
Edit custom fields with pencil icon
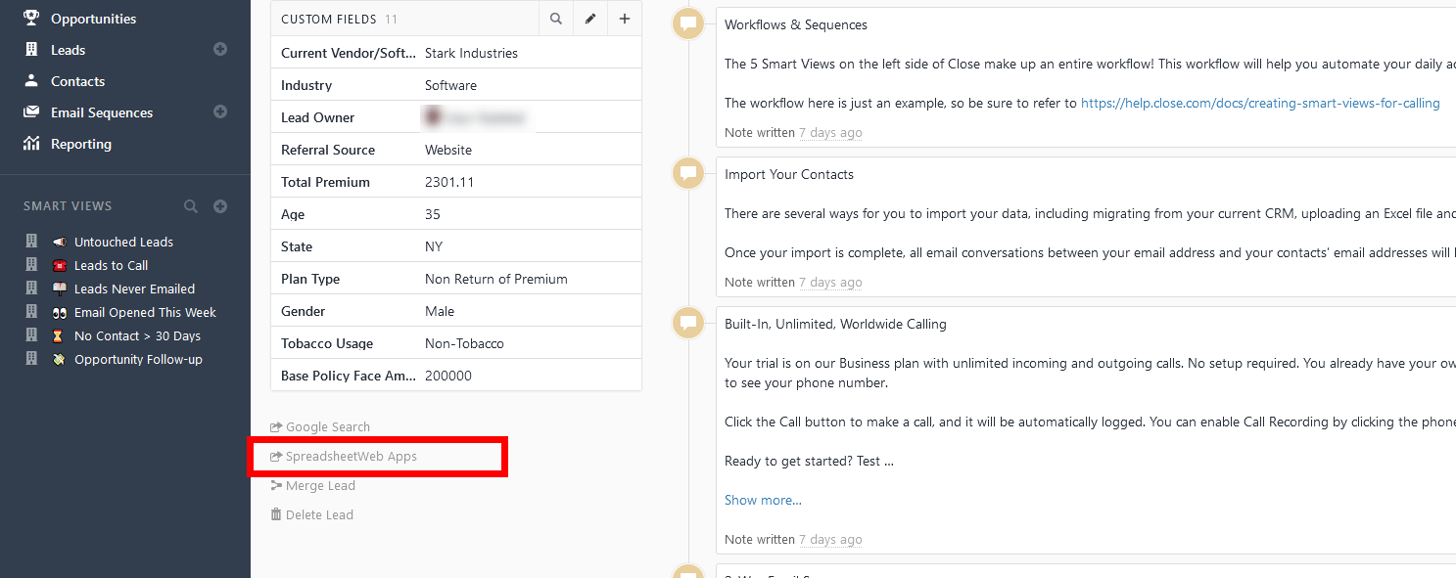point(590,19)
